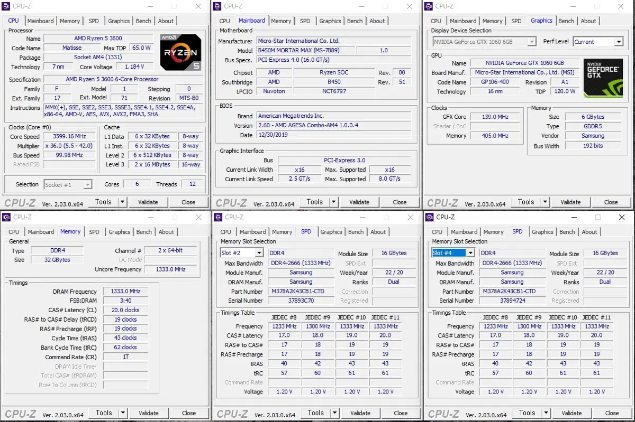Click Validate in Mainboard window

(x=359, y=202)
